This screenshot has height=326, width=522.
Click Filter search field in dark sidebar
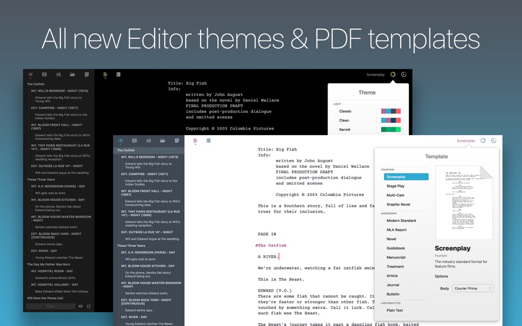50,307
